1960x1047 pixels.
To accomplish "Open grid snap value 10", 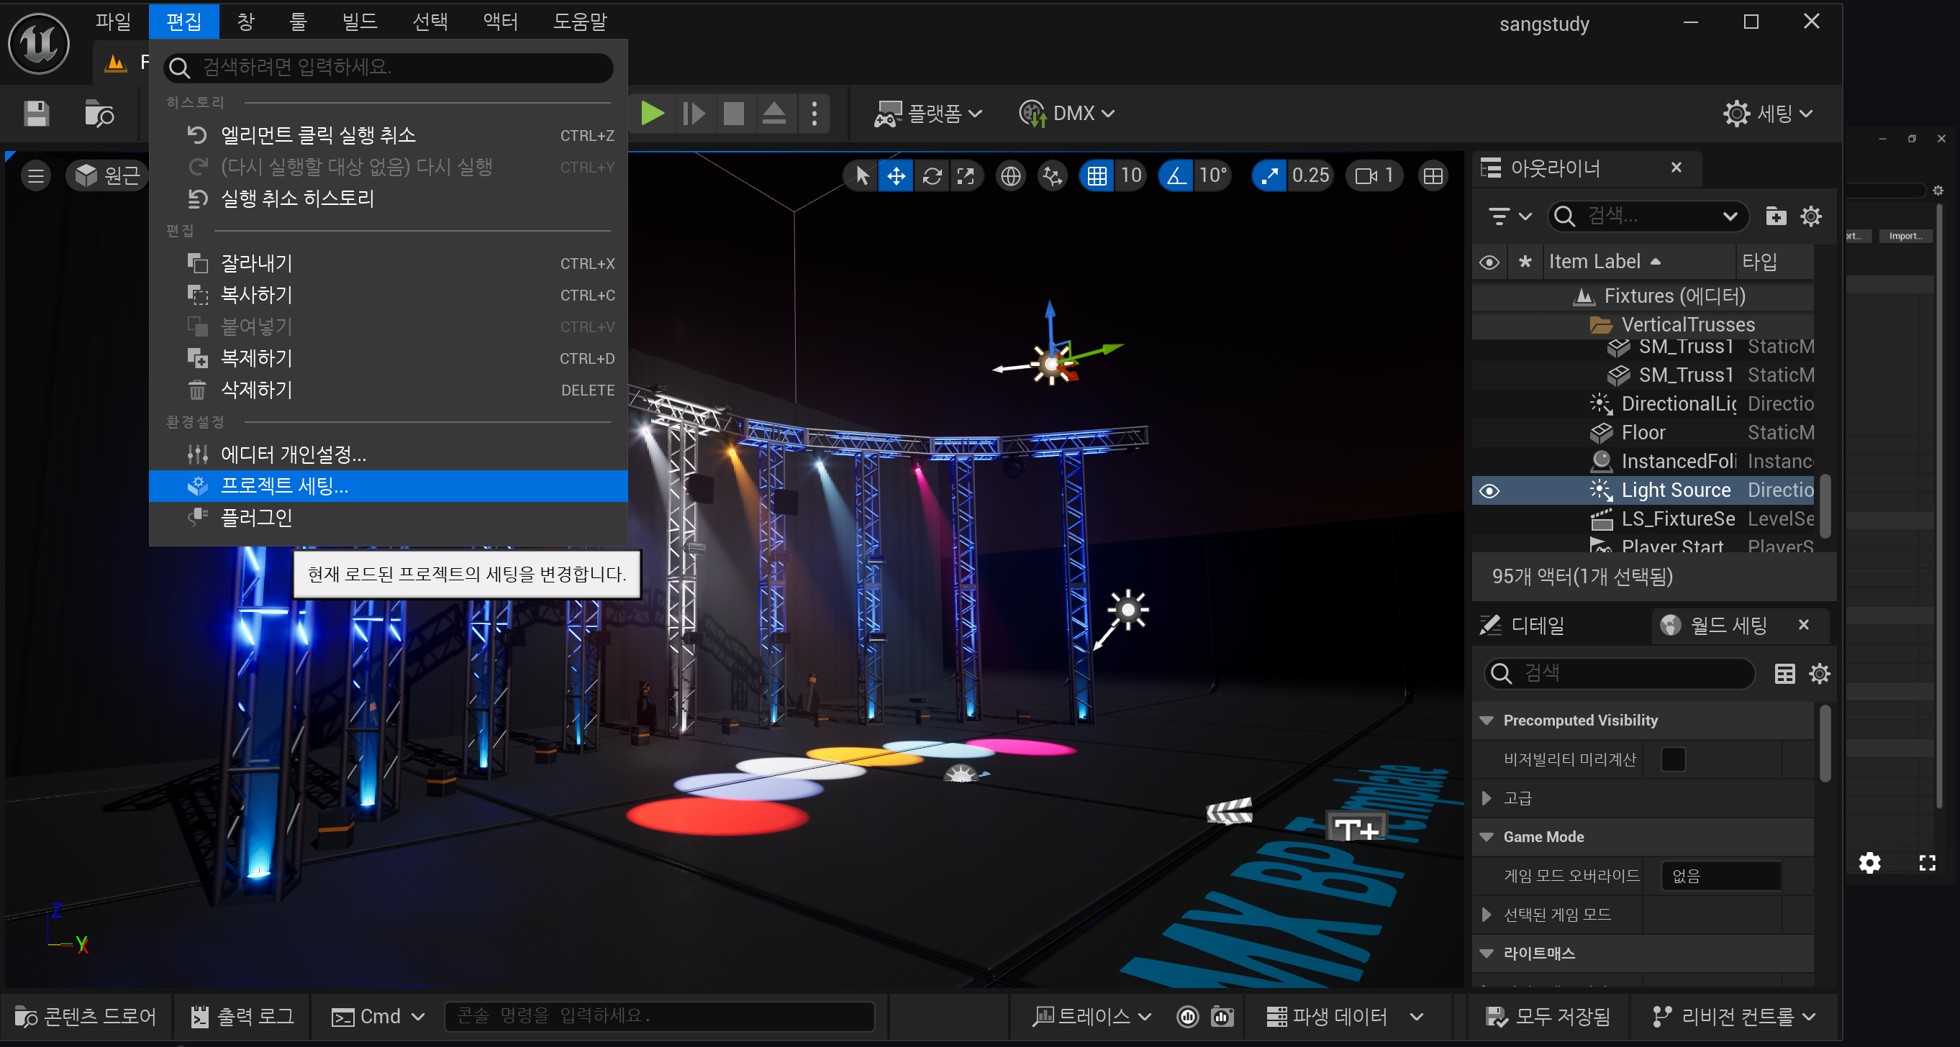I will pyautogui.click(x=1130, y=175).
